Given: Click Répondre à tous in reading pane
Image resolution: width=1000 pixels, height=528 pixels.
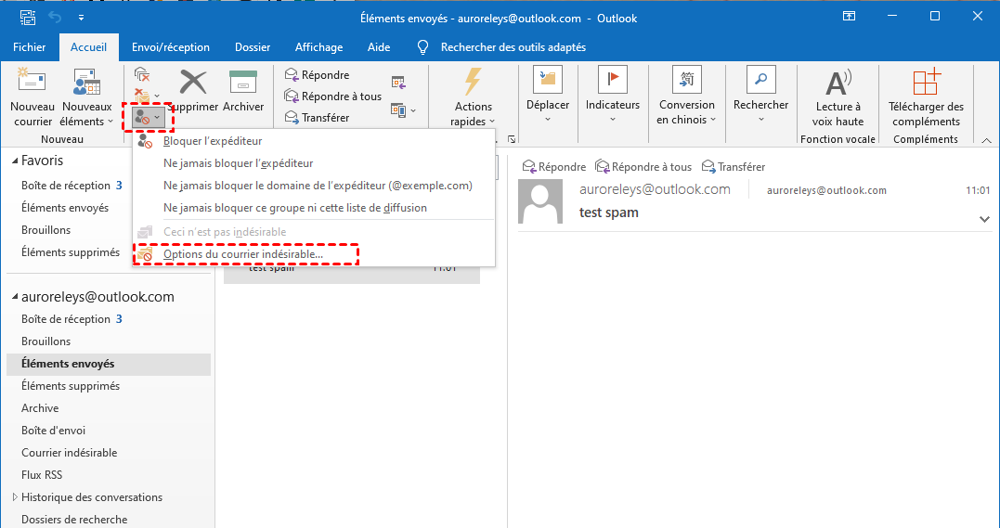Looking at the screenshot, I should pos(643,166).
